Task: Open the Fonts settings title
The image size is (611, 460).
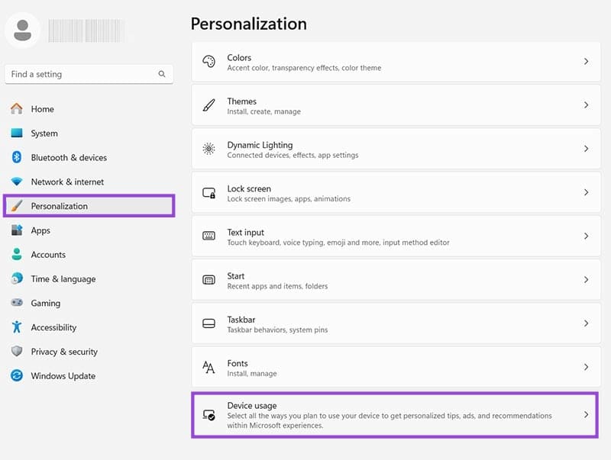Action: click(x=238, y=363)
